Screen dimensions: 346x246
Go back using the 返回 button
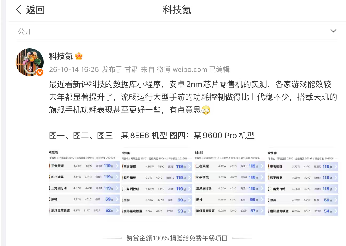[30, 10]
